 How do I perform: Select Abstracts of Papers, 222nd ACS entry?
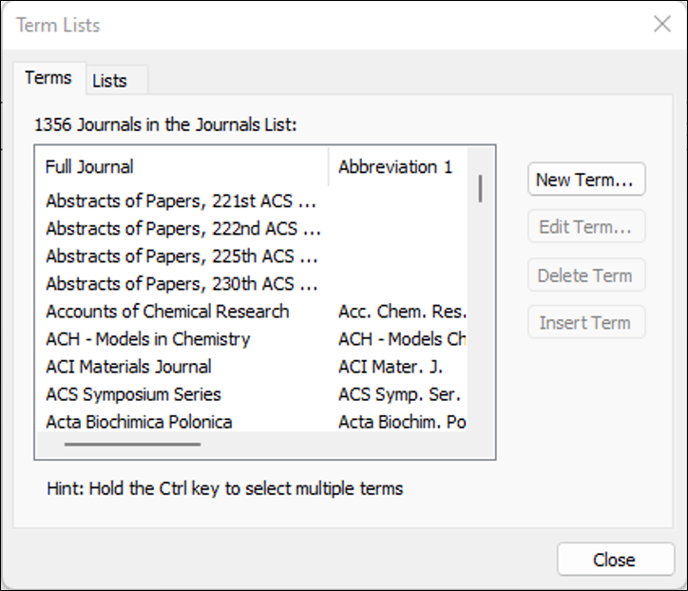[182, 229]
